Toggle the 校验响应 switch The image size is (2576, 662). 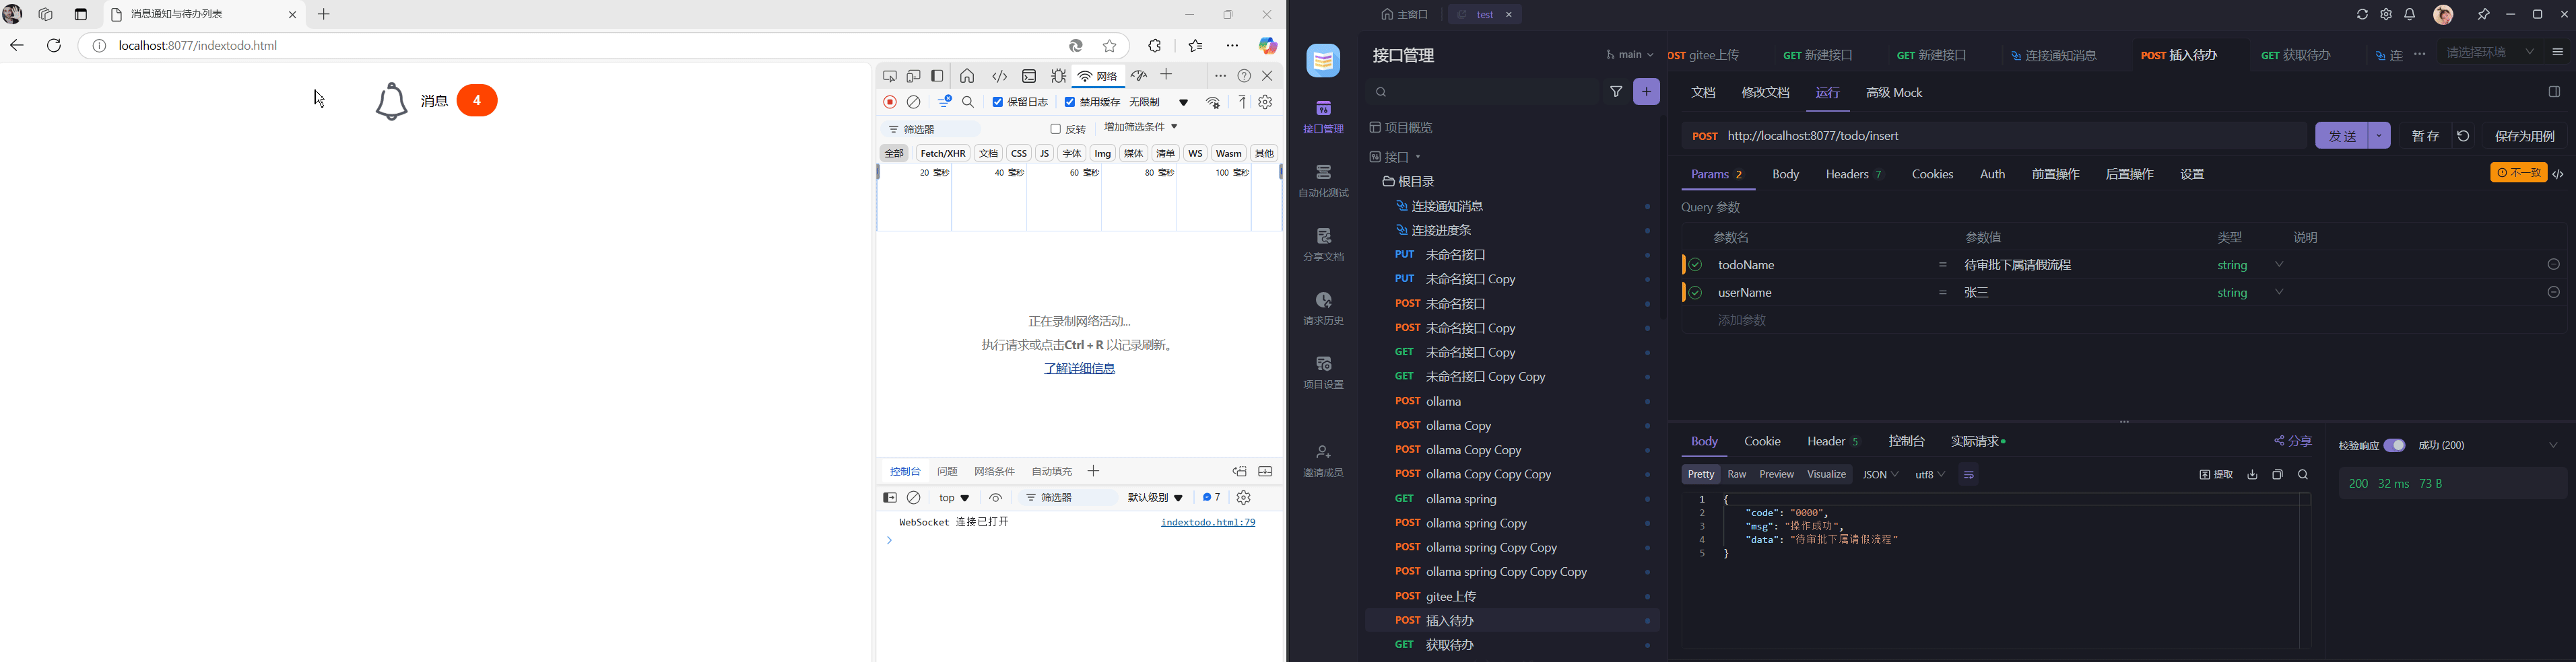pos(2394,445)
